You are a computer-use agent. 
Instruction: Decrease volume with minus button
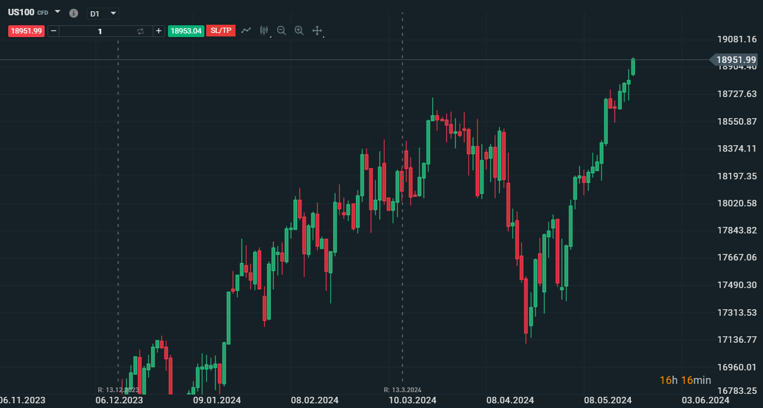pos(53,31)
